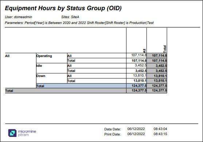The image size is (203, 142).
Task: Click the 'All' sub-row label under Operating
Action: pyautogui.click(x=69, y=56)
